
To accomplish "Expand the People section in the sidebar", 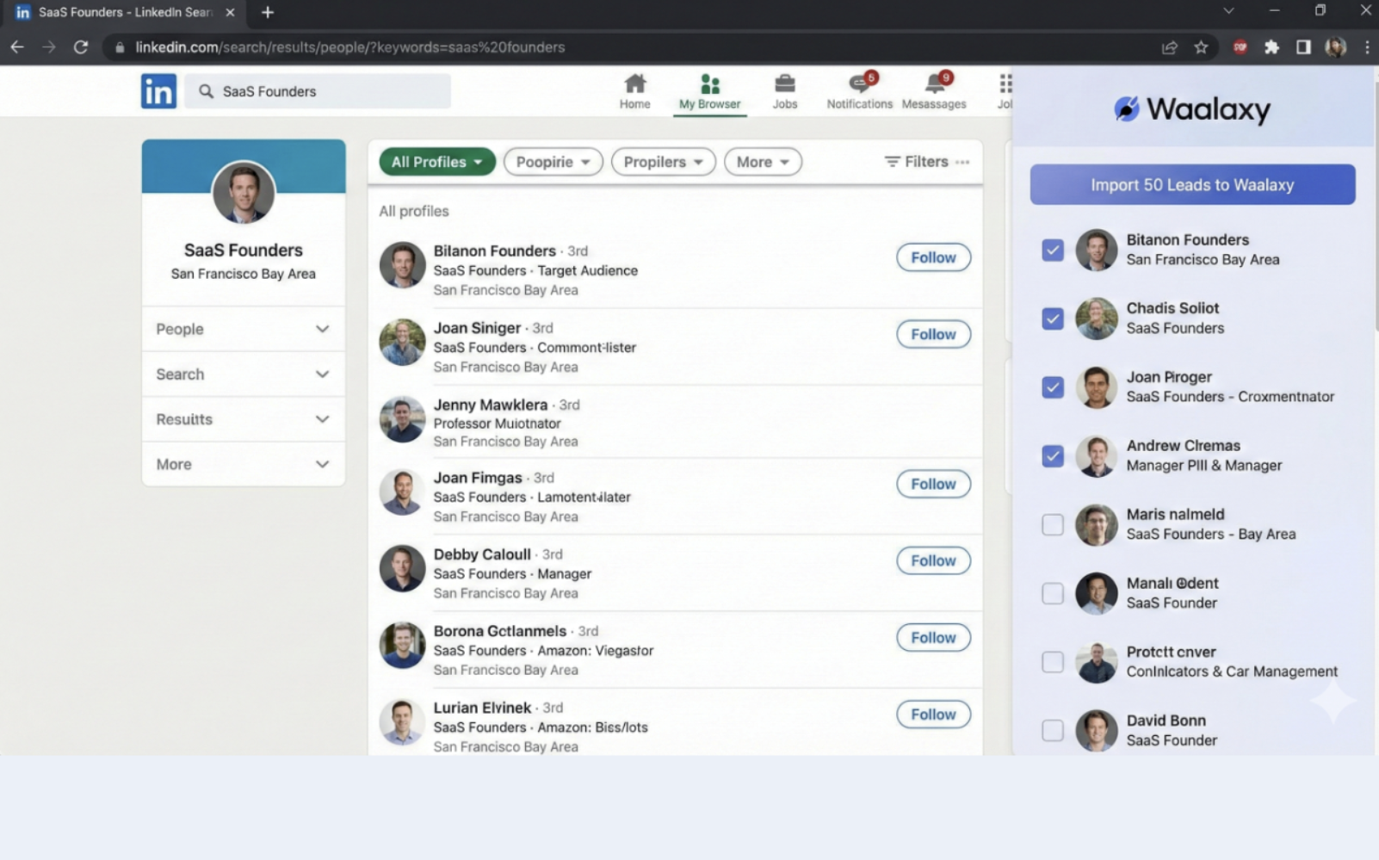I will click(x=243, y=329).
